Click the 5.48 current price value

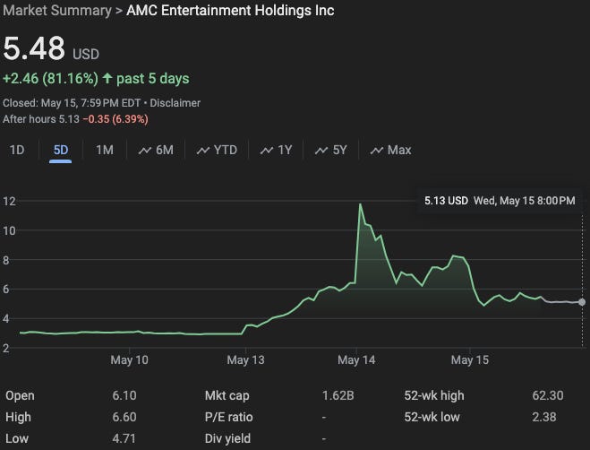(34, 48)
